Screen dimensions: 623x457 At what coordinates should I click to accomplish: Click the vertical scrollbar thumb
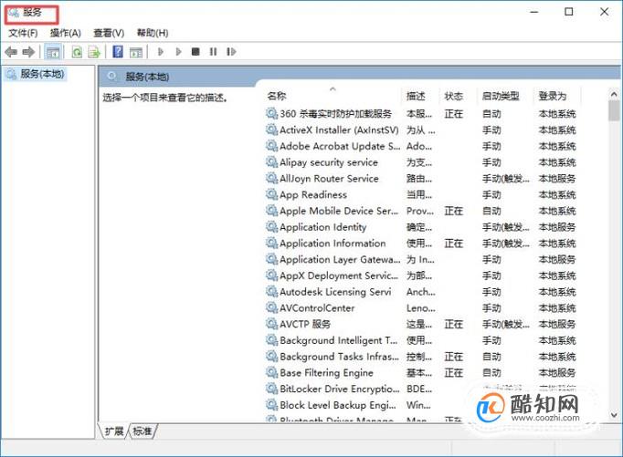(x=614, y=110)
